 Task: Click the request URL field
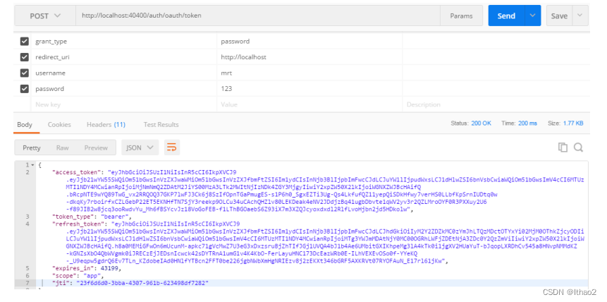click(x=258, y=16)
